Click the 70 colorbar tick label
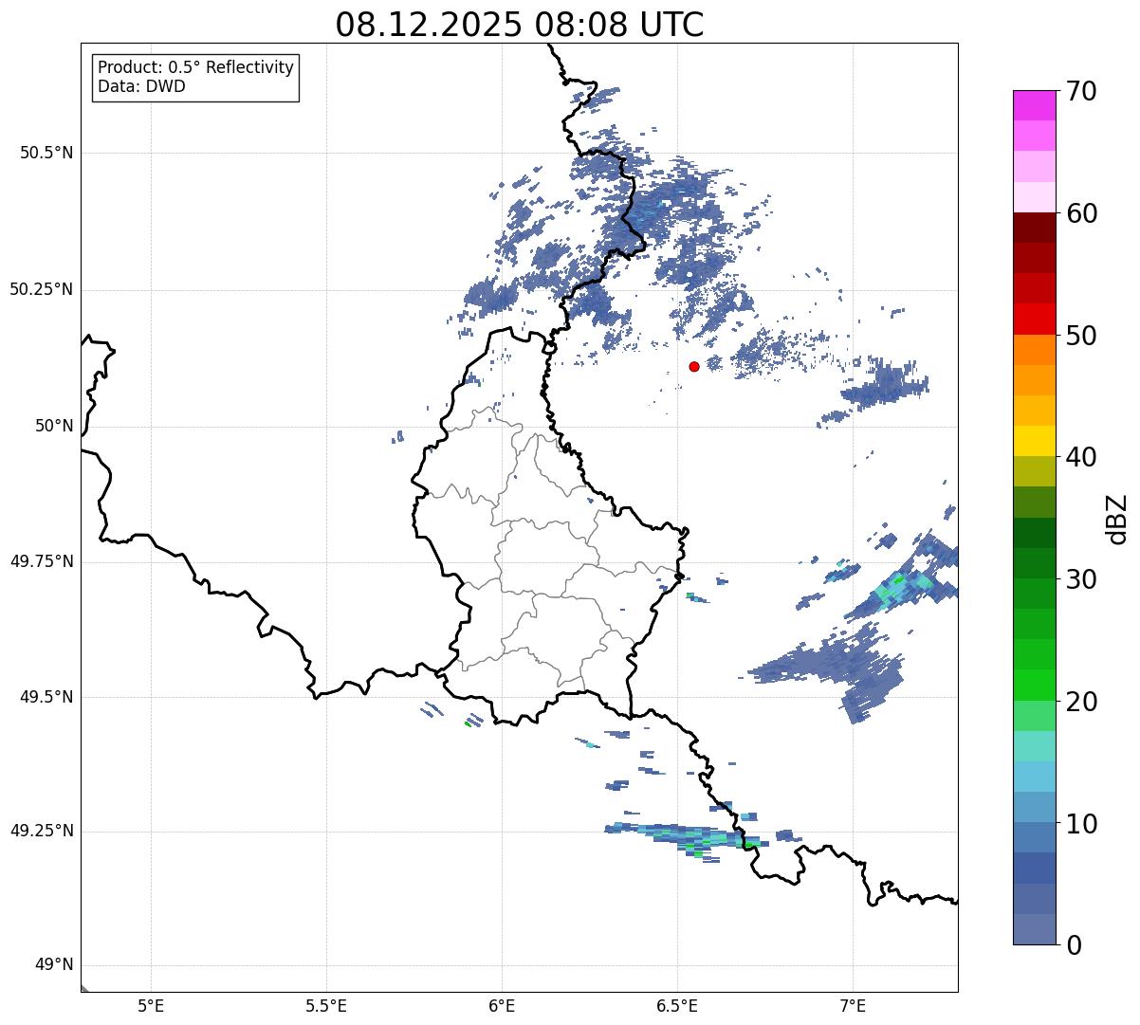Image resolution: width=1140 pixels, height=1025 pixels. pos(1082,91)
